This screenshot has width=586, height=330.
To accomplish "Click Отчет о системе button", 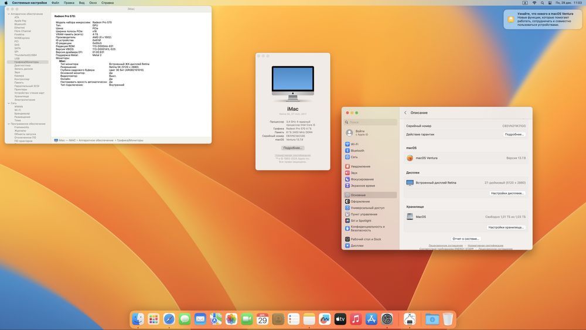I will [466, 239].
